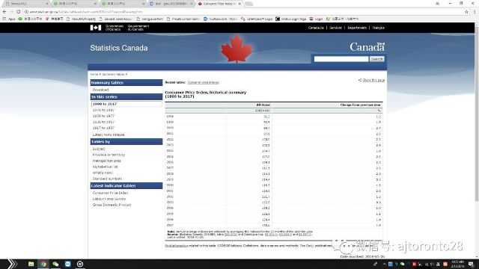This screenshot has height=269, width=479.
Task: Click the Download link in the sidebar
Action: pyautogui.click(x=100, y=90)
